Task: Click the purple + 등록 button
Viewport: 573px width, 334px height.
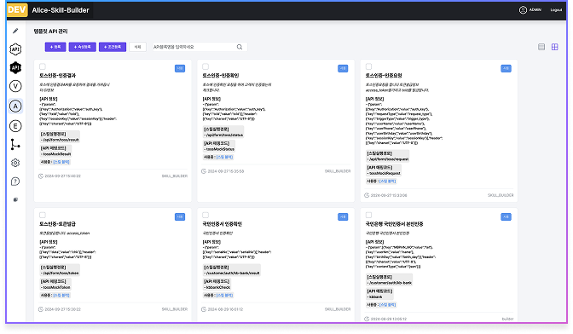Action: coord(55,47)
